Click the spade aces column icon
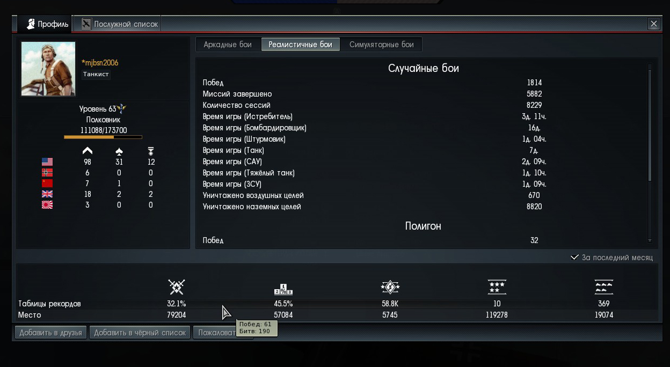670x367 pixels. coord(119,151)
